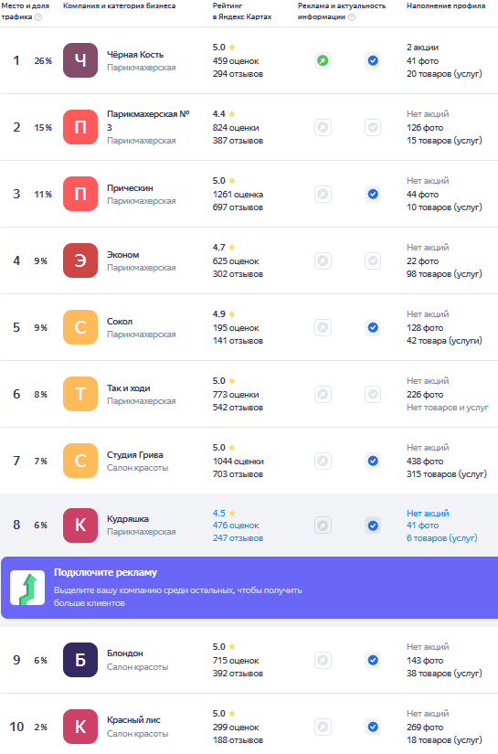Screen dimensions: 498x754
Task: Open the 'Подключите рекламу' banner
Action: [249, 588]
